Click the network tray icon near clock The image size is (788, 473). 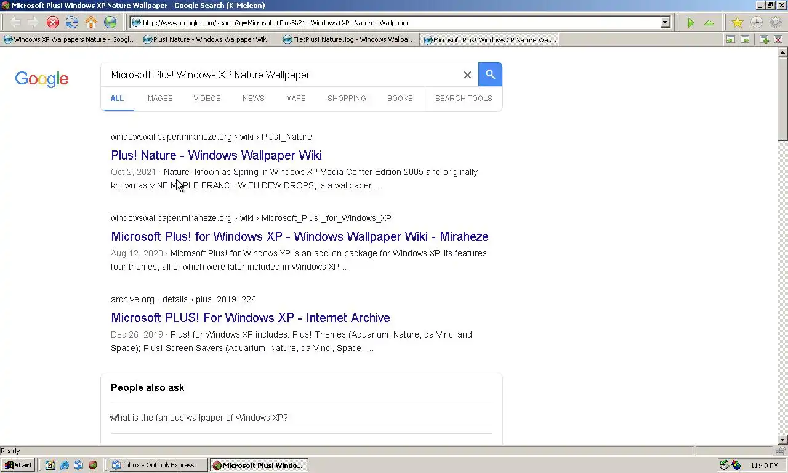click(x=725, y=465)
